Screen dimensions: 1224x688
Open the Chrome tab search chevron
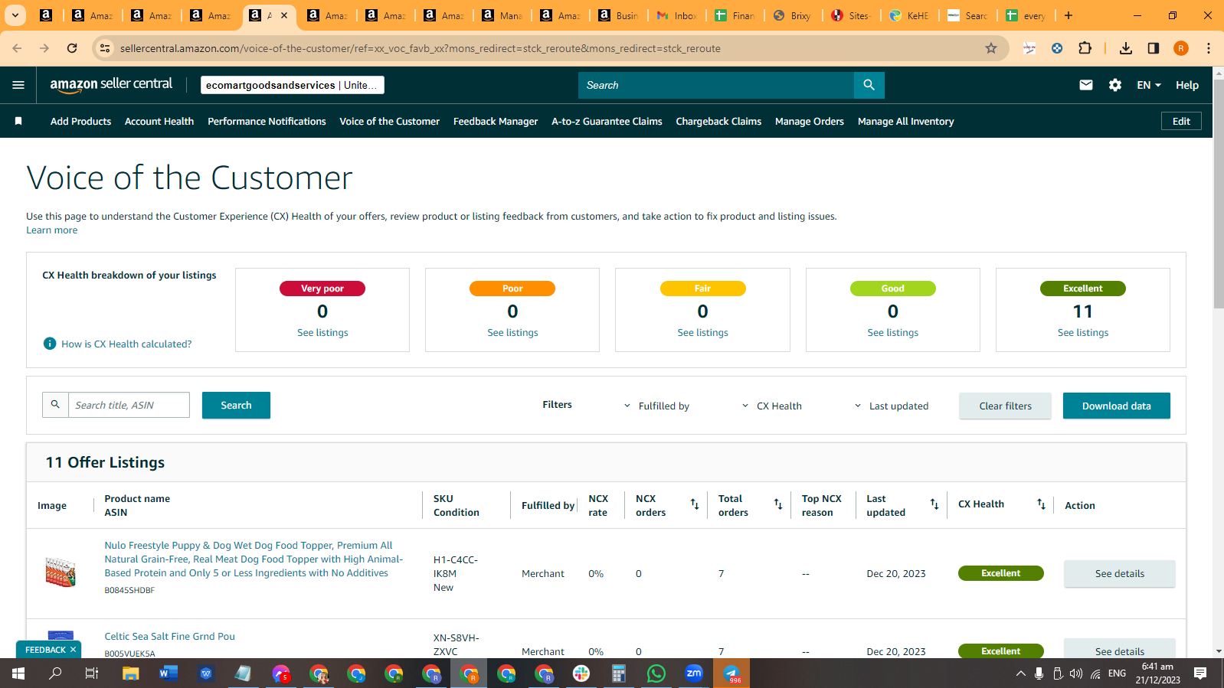(15, 15)
